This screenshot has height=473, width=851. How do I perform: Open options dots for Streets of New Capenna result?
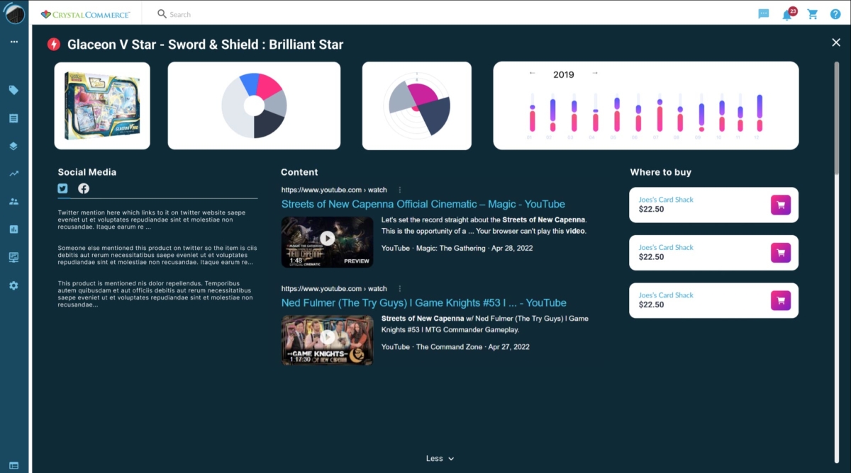pyautogui.click(x=400, y=190)
